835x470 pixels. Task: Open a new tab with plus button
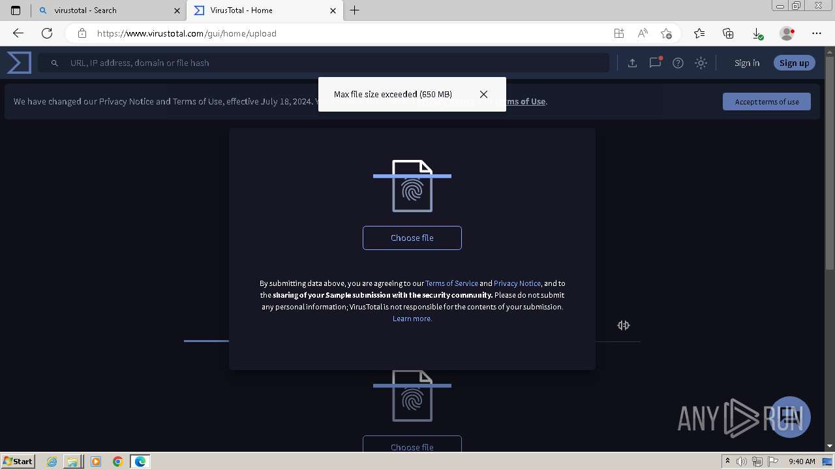[x=354, y=10]
